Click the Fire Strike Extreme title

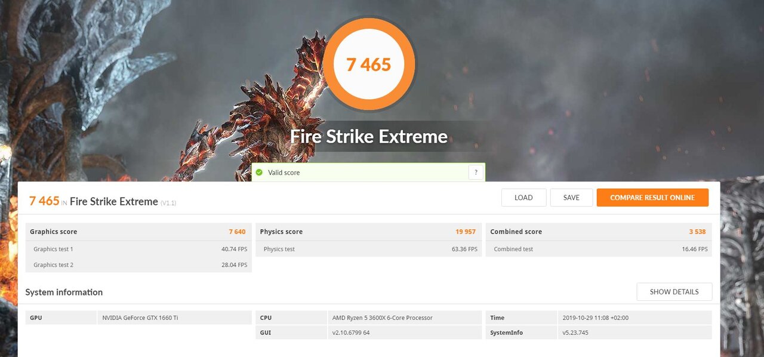369,137
